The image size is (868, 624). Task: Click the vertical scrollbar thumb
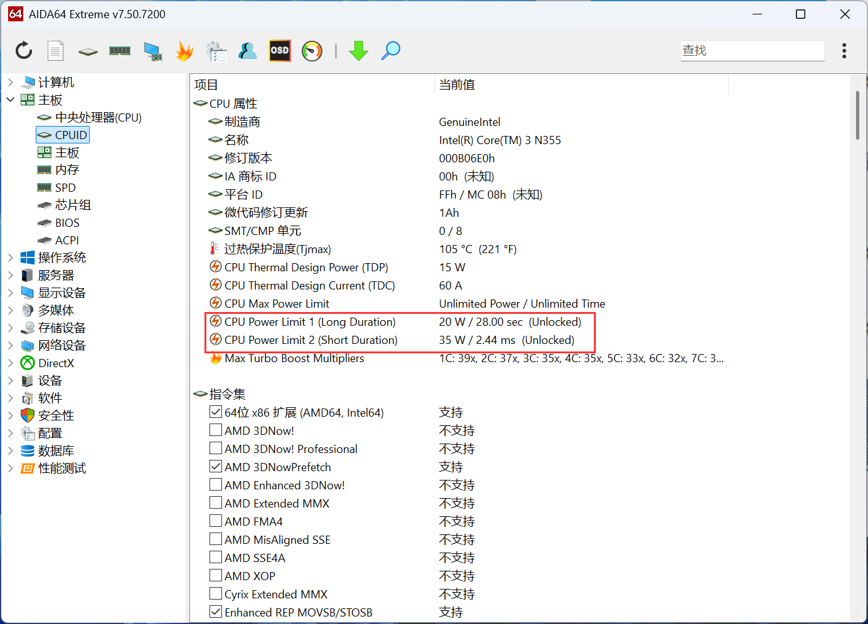tap(857, 115)
